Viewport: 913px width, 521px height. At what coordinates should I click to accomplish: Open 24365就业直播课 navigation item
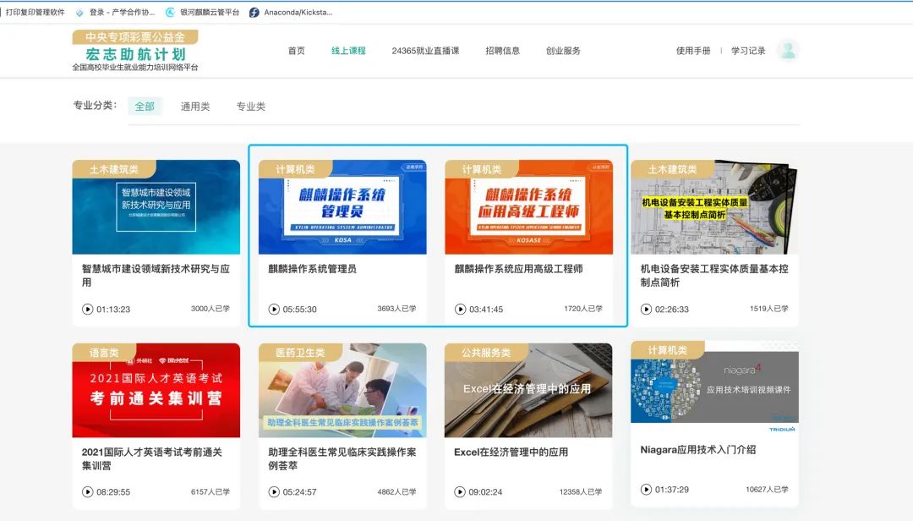coord(425,51)
